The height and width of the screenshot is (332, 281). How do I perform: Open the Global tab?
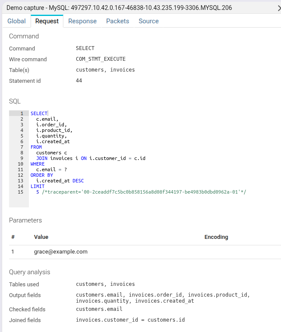click(x=16, y=21)
